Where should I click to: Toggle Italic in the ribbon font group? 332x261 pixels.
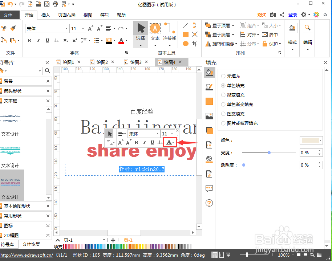39,40
